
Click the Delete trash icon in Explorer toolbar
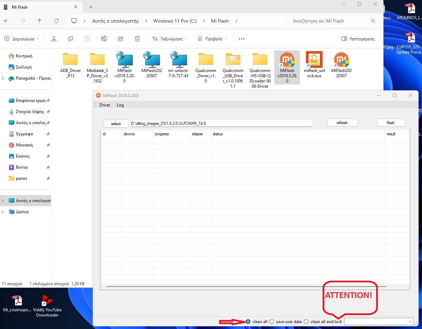click(137, 39)
